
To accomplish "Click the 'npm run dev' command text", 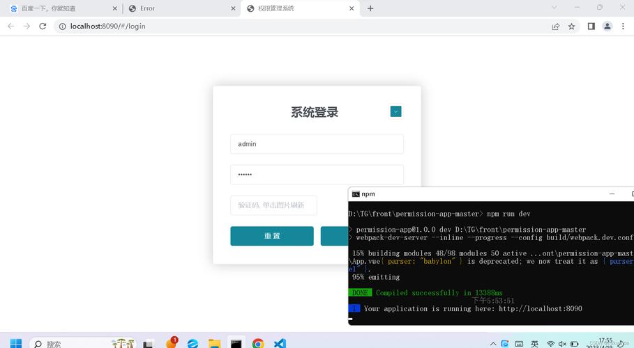I will coord(508,214).
